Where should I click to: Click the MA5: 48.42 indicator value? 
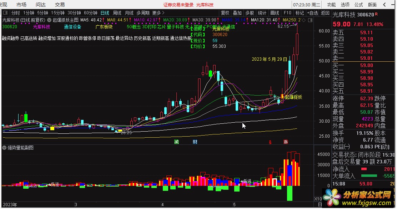click(x=91, y=20)
